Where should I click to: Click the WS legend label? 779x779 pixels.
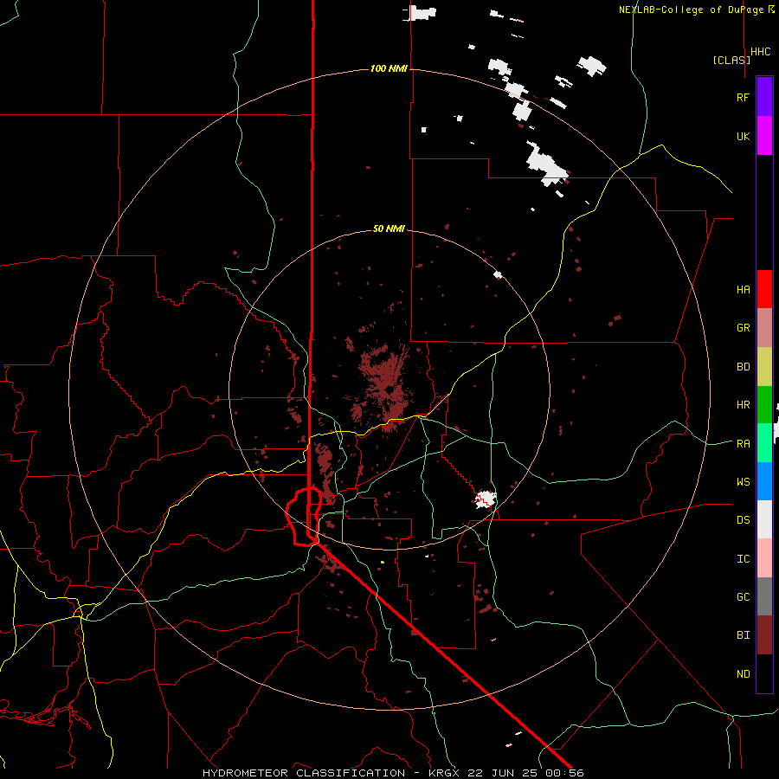point(744,482)
